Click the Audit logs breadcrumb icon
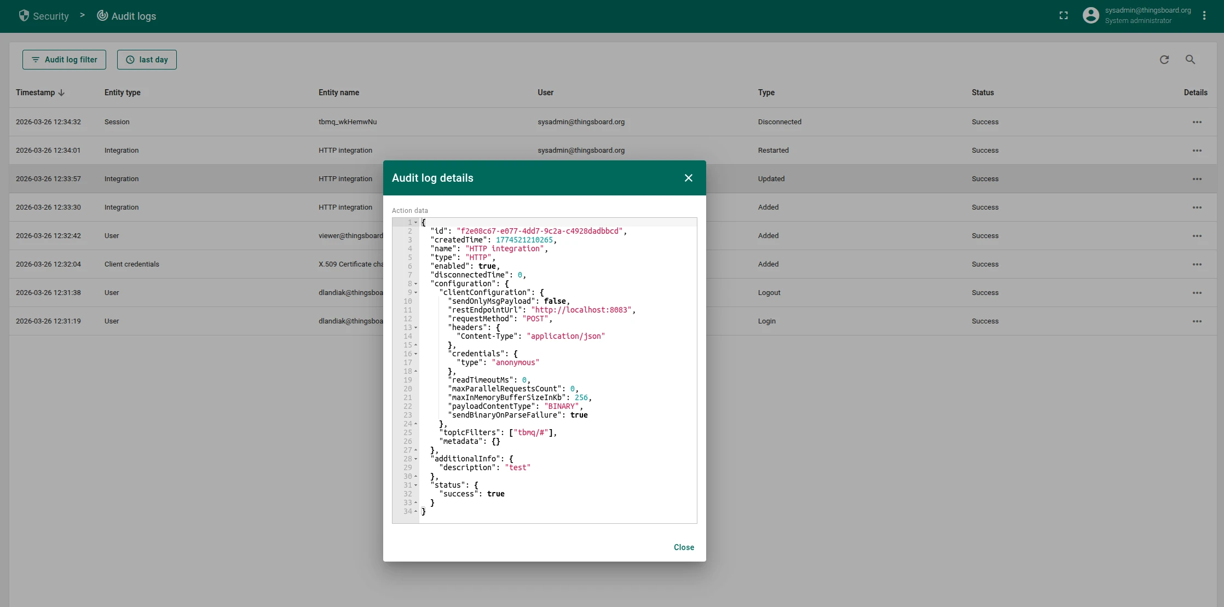 [x=102, y=16]
